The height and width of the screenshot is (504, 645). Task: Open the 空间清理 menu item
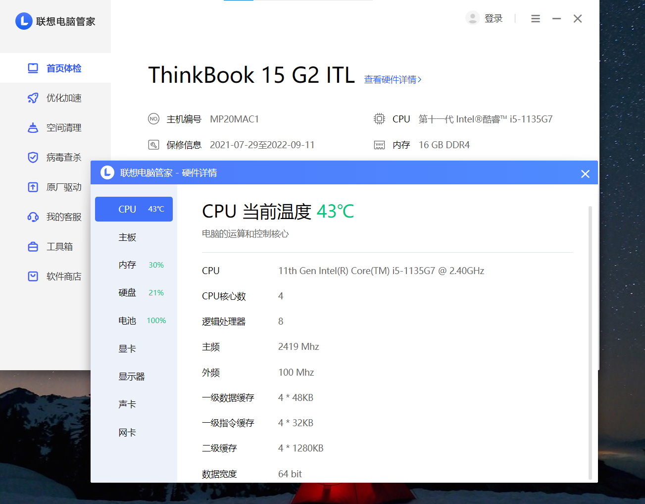click(x=55, y=128)
